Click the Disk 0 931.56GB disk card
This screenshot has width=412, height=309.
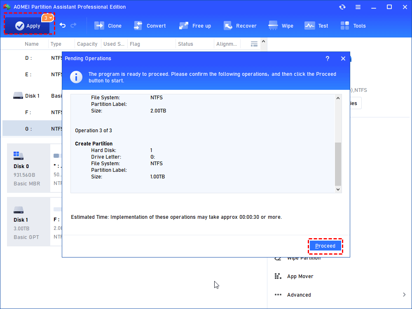[28, 168]
